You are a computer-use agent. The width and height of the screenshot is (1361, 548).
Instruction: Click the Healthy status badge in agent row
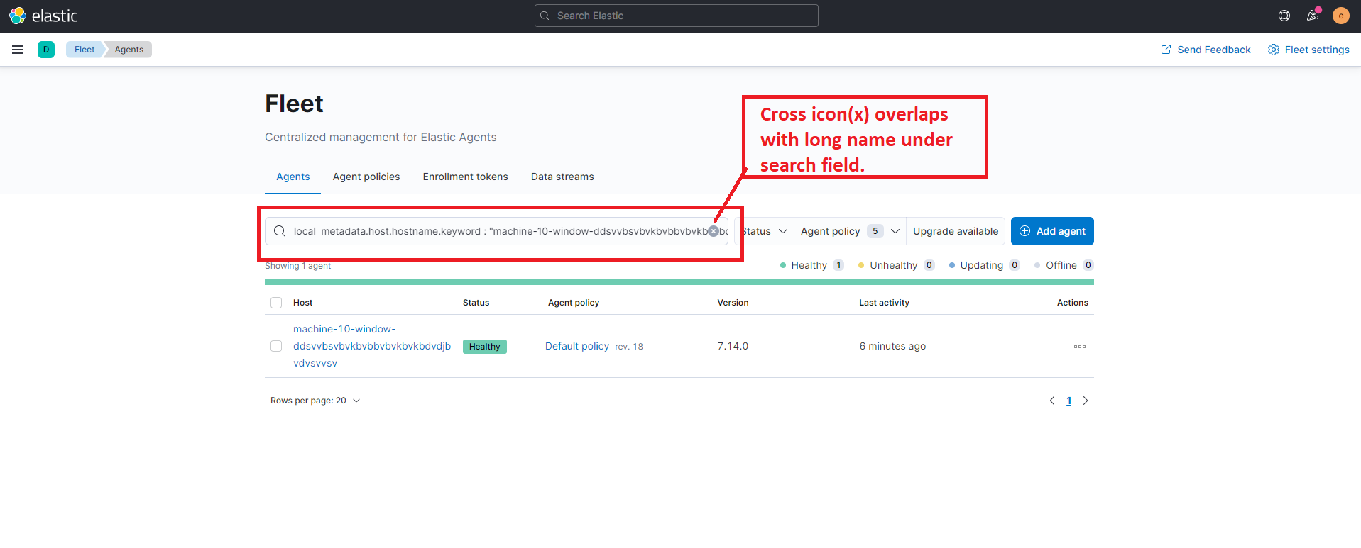point(485,347)
